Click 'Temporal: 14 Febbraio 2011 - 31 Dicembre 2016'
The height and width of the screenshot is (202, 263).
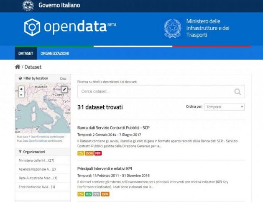pos(113,176)
